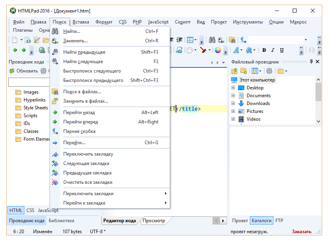Image resolution: width=330 pixels, height=241 pixels.
Task: Close the File Explorer panel
Action: click(317, 62)
